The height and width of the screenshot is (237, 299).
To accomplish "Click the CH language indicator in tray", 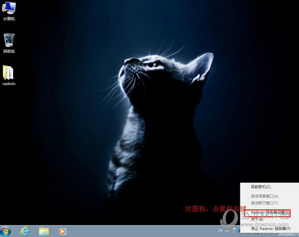I will 220,231.
